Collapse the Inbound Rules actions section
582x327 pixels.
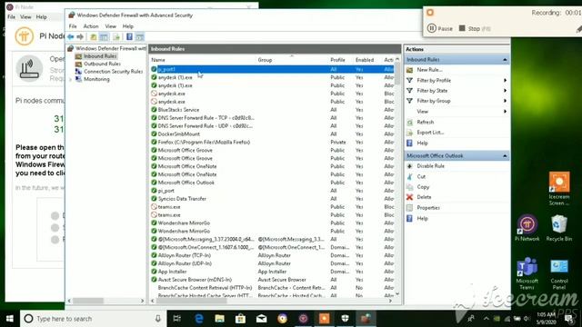coord(505,60)
